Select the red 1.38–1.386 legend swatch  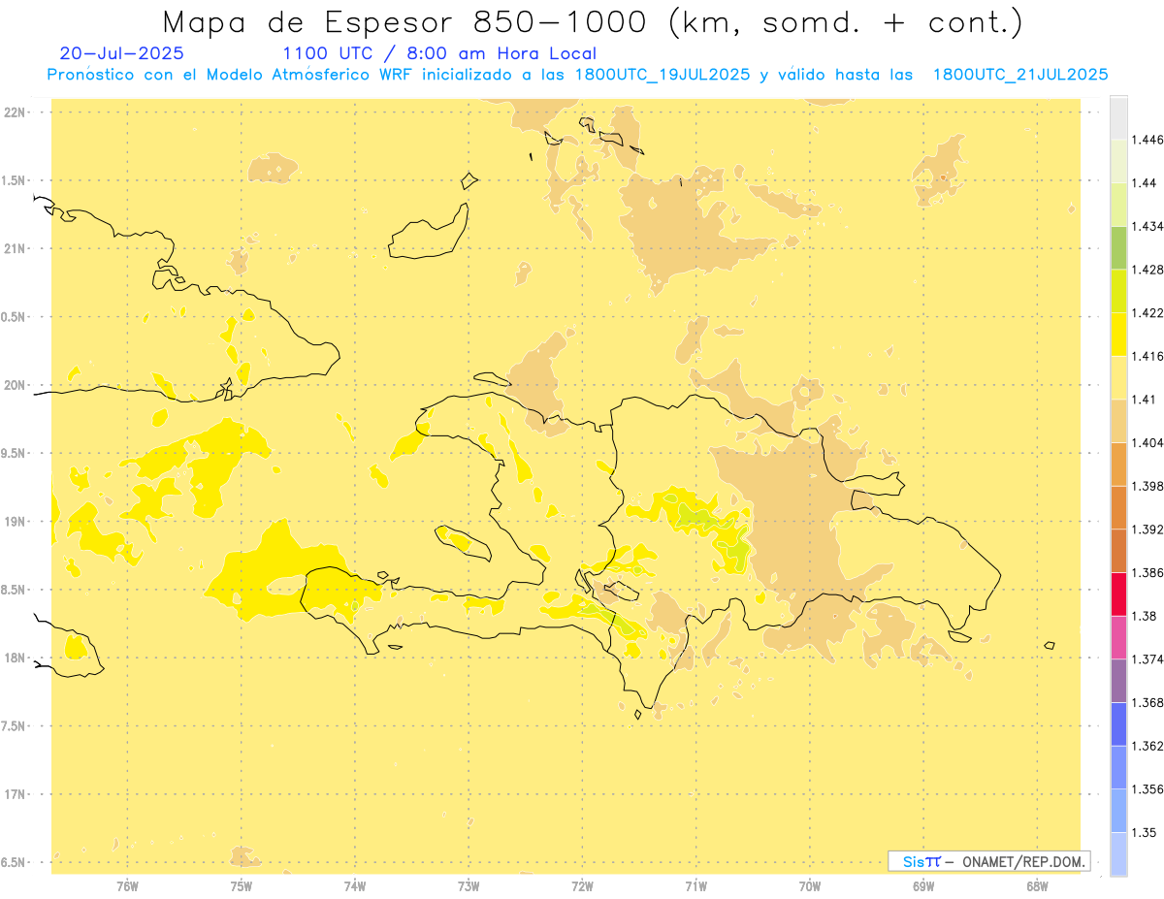pyautogui.click(x=1118, y=594)
